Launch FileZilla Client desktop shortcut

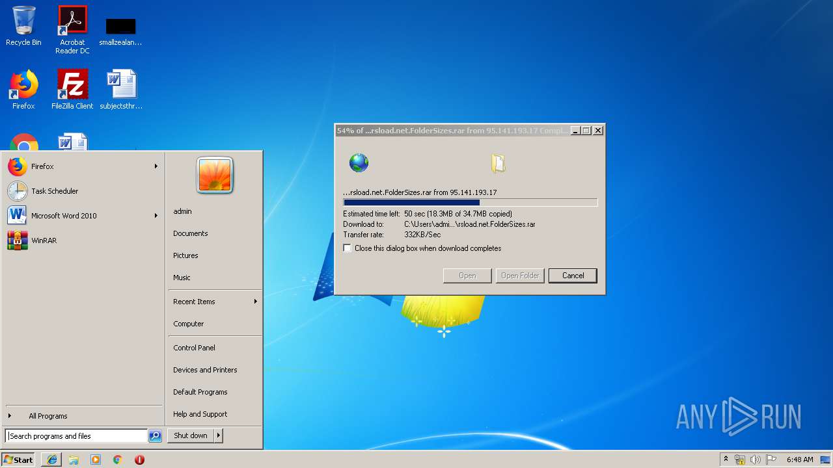click(x=72, y=90)
